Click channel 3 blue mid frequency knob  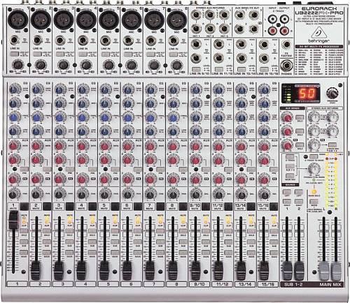(x=59, y=117)
